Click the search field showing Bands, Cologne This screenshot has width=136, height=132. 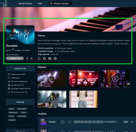[61, 4]
